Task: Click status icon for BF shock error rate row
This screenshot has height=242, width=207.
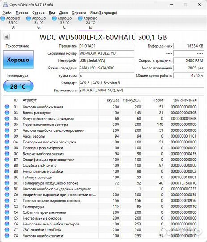Action: point(7,189)
